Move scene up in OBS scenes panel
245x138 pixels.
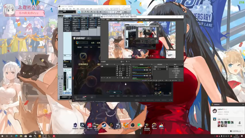[x=107, y=78]
